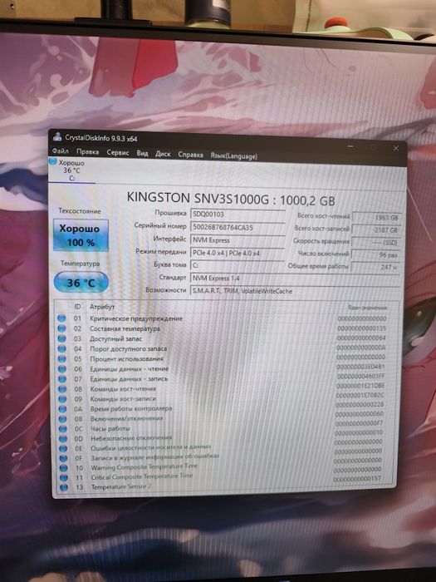
Task: Select the Критическое предупреждение attribute text
Action: 136,318
